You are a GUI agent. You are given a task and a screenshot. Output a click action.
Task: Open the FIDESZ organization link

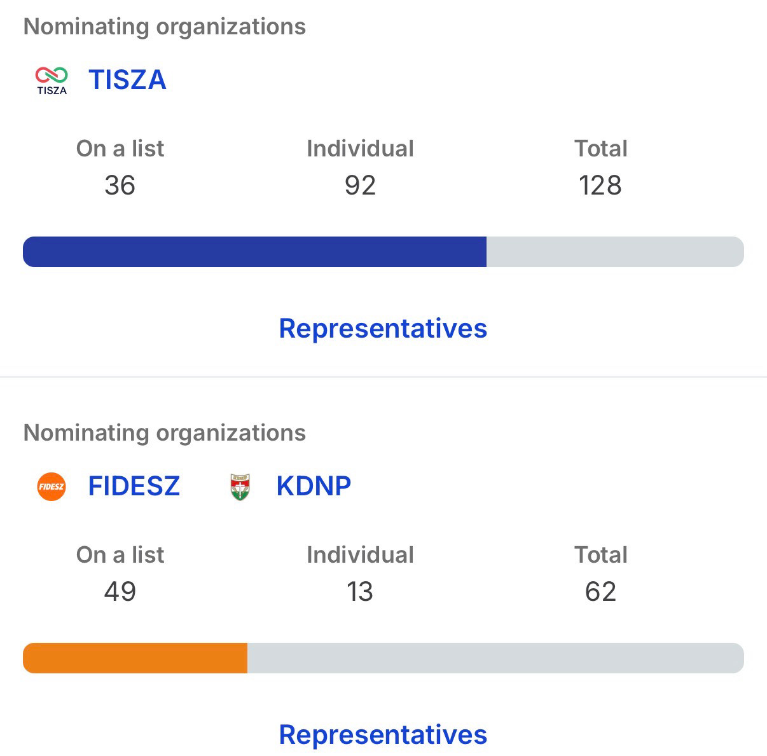134,486
